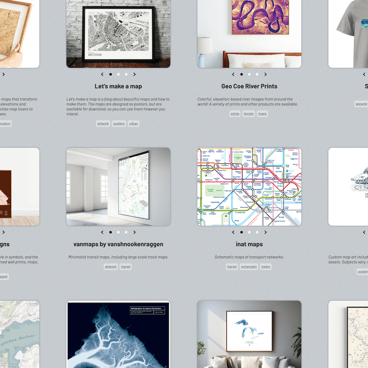Open the posters tag
Viewport: 368px width, 368px height.
click(x=119, y=124)
